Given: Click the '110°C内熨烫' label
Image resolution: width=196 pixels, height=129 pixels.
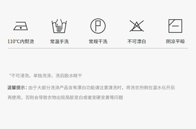Looking at the screenshot, I should (x=21, y=41).
